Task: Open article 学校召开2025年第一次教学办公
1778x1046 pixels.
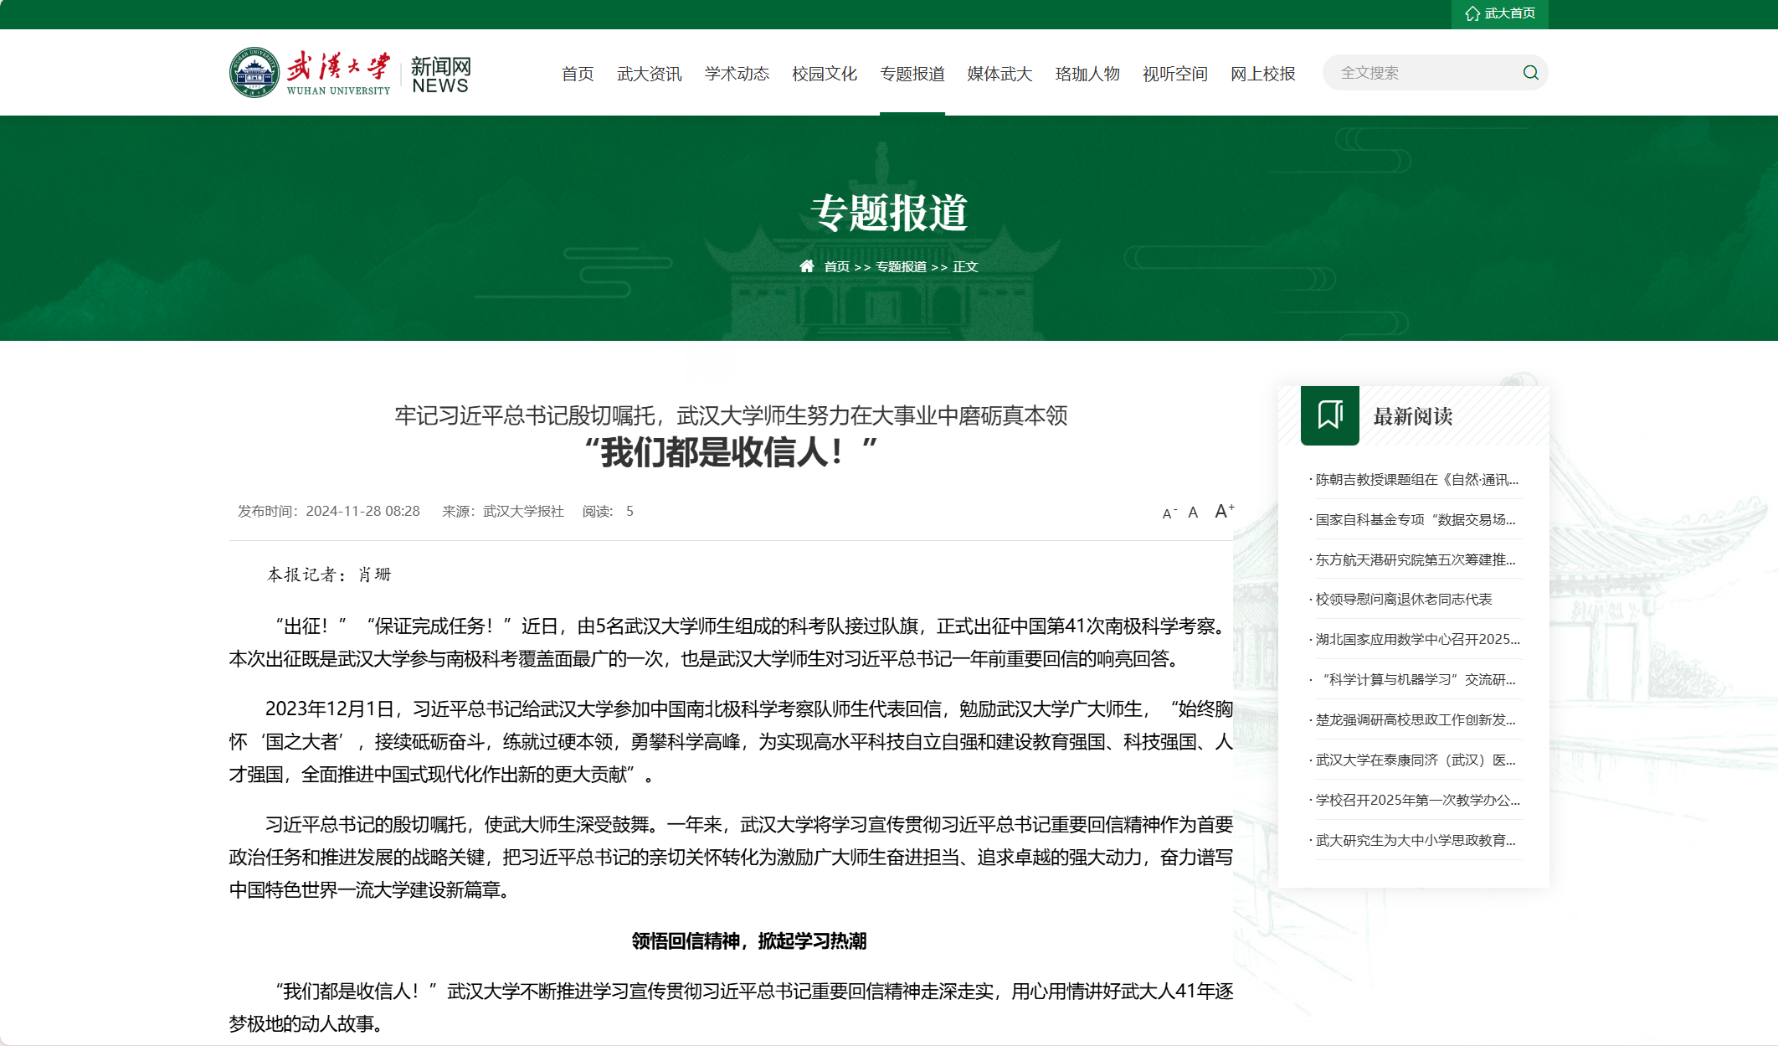Action: (1416, 800)
